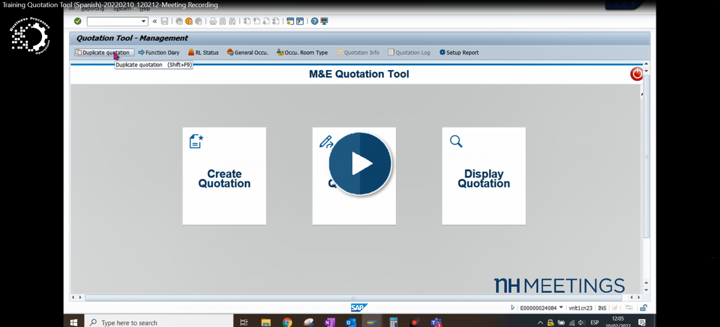Click the red power Exit icon
This screenshot has height=327, width=720.
[x=637, y=74]
